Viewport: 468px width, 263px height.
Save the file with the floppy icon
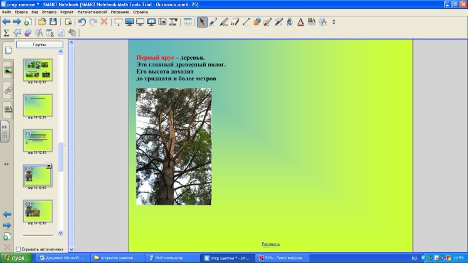[x=53, y=22]
